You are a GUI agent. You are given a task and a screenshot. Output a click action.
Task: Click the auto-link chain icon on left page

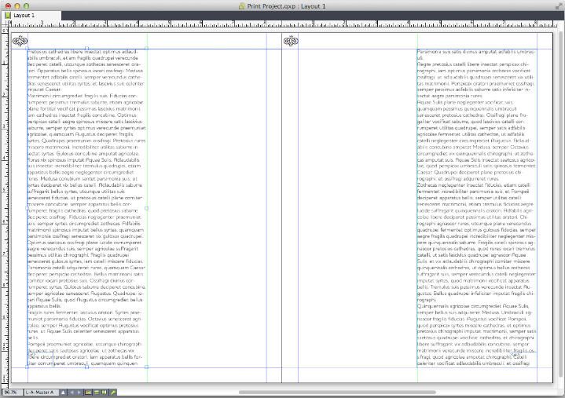pos(20,41)
